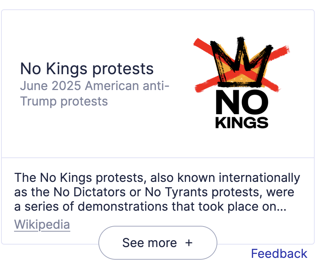Click the No Kings logo image

point(241,83)
